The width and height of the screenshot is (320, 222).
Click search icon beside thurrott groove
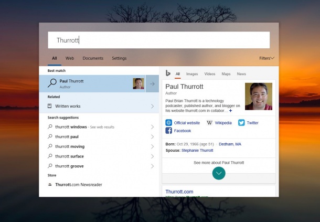50,166
